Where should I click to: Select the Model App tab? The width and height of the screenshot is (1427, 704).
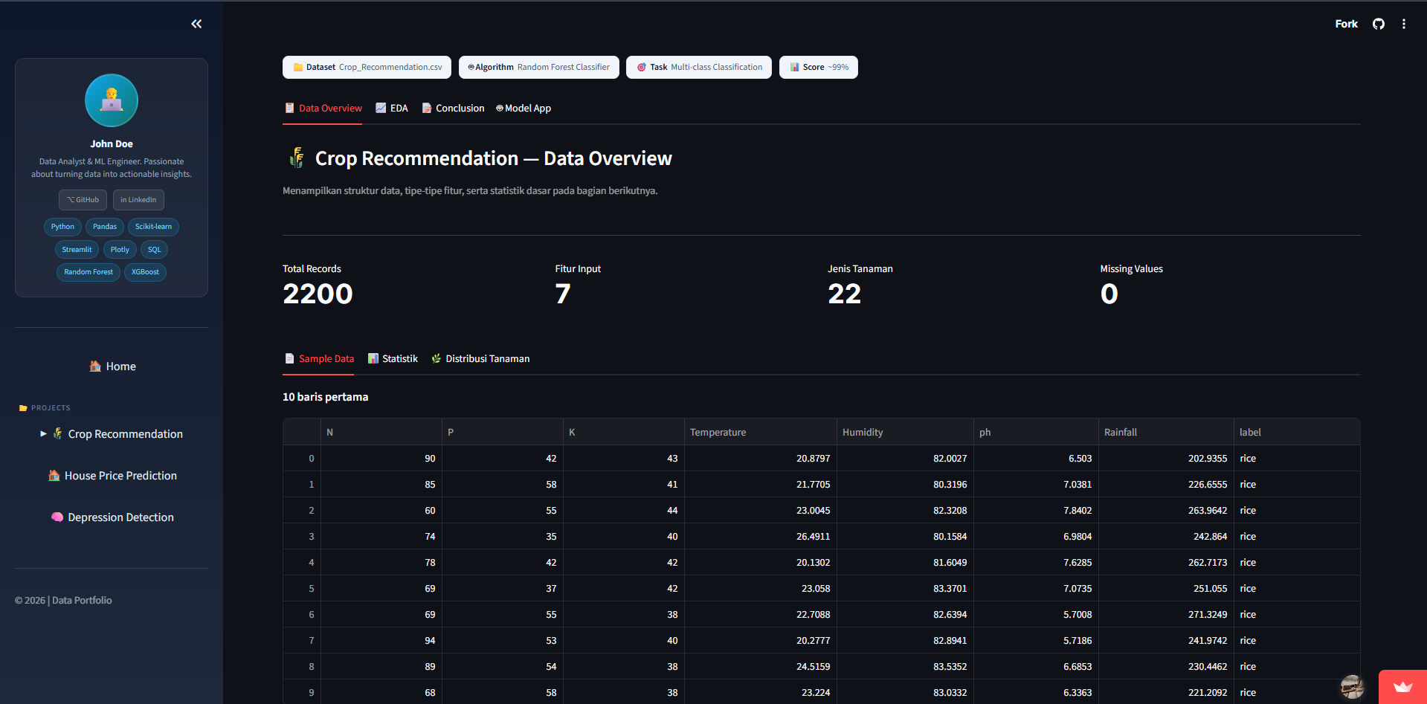tap(524, 108)
